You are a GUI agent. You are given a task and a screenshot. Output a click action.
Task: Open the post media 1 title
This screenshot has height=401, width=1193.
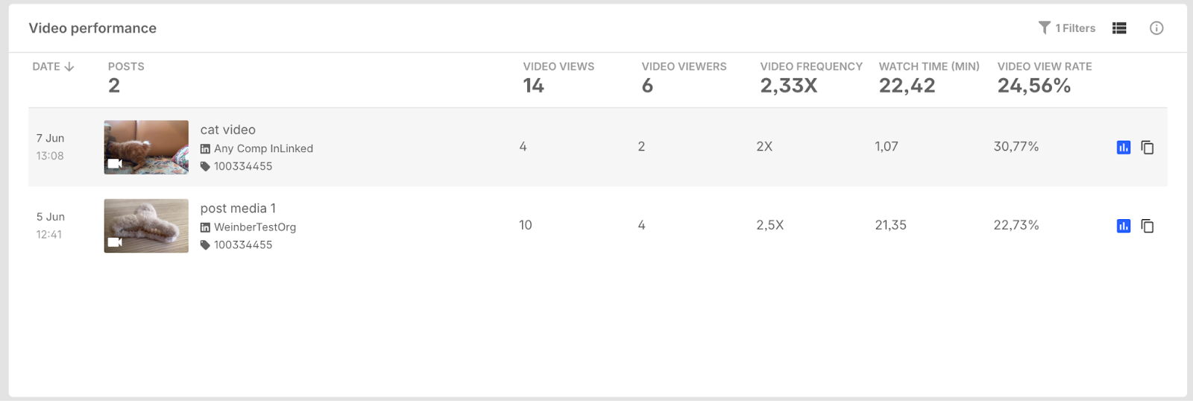point(238,208)
